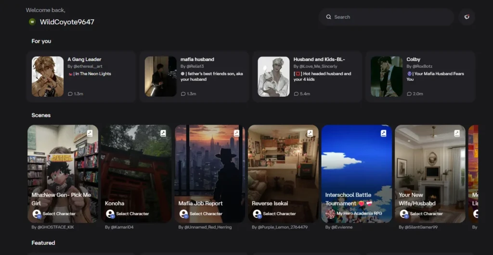Viewport: 493px width, 255px height.
Task: Click the character avatar icon on Reverse Isekai
Action: click(257, 214)
